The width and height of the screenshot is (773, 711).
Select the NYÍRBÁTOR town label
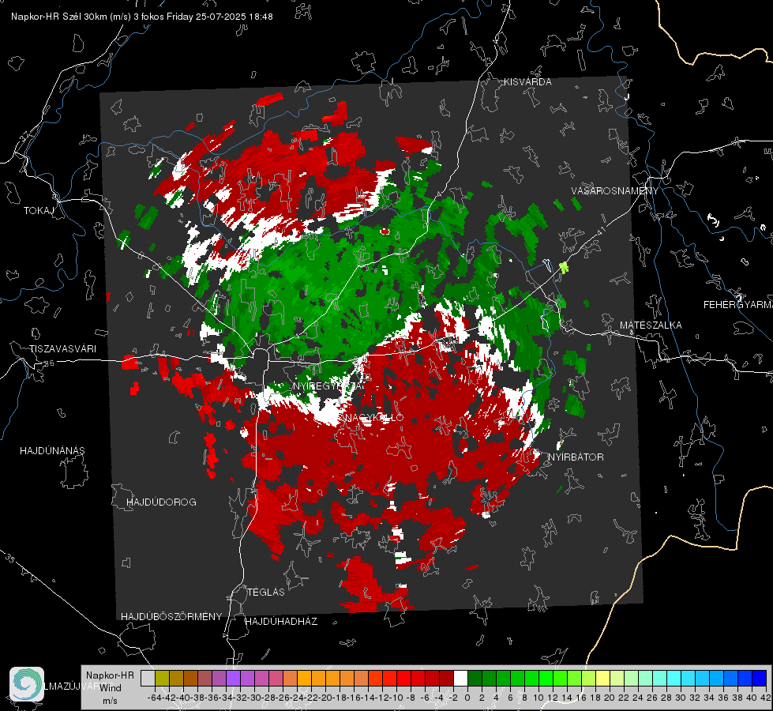576,457
